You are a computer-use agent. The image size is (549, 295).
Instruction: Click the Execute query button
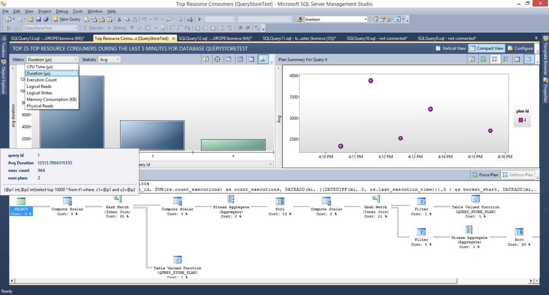click(x=93, y=28)
